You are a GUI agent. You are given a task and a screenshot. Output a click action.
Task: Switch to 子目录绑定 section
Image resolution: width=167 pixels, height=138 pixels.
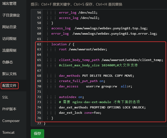[x=11, y=15]
